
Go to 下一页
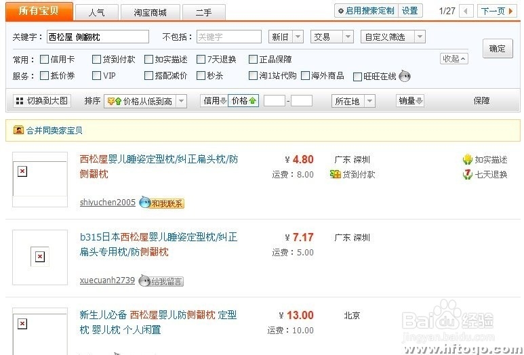(x=497, y=11)
